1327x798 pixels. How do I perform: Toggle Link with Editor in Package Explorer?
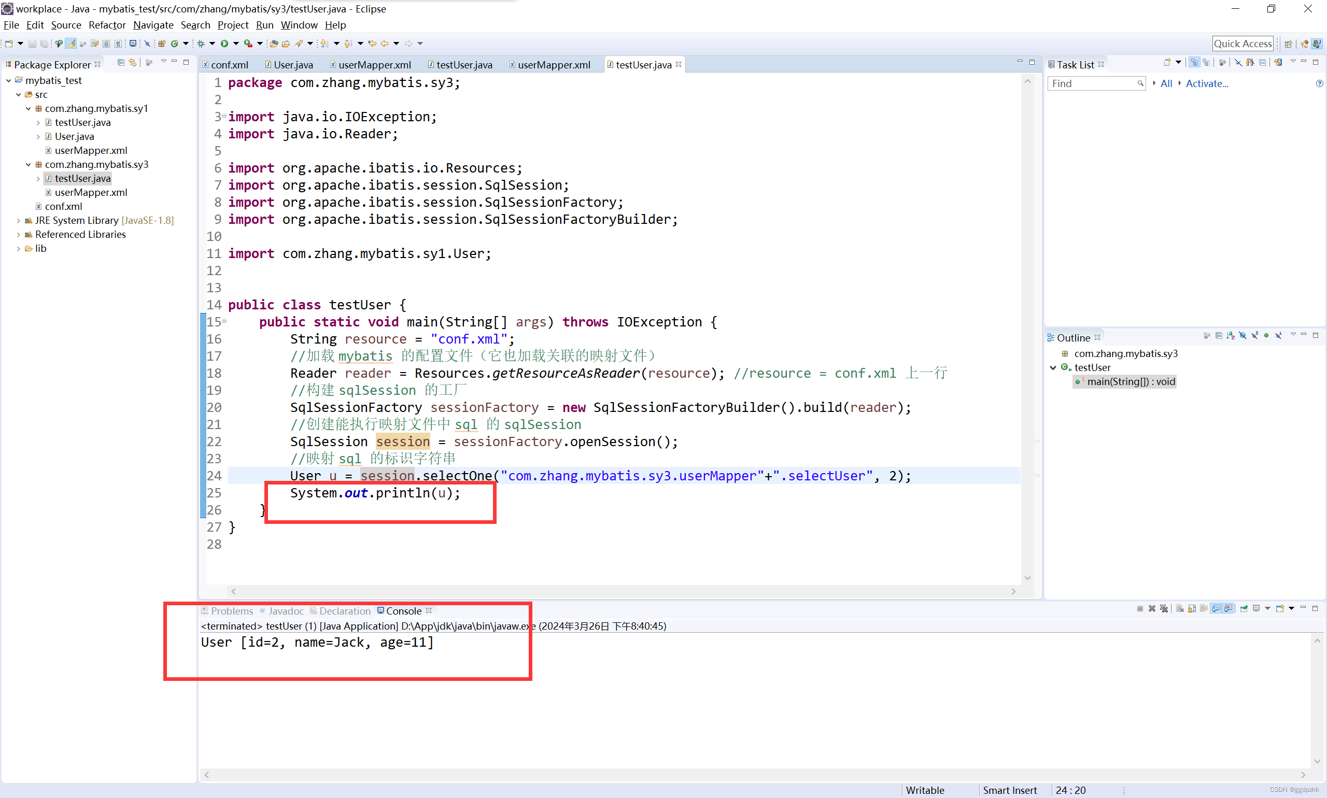[132, 63]
